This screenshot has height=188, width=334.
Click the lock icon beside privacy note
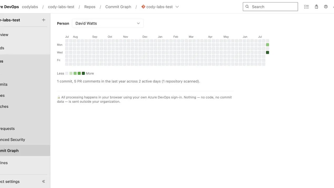click(59, 97)
